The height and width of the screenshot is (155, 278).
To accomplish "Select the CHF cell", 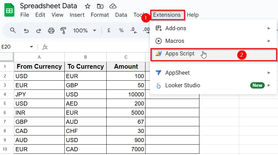I will point(86,131).
